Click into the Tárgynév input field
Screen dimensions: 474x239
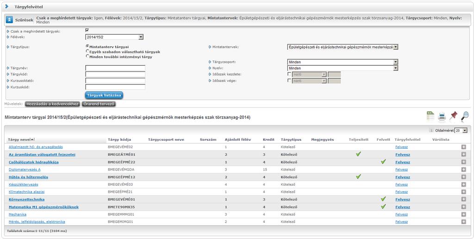[115, 69]
